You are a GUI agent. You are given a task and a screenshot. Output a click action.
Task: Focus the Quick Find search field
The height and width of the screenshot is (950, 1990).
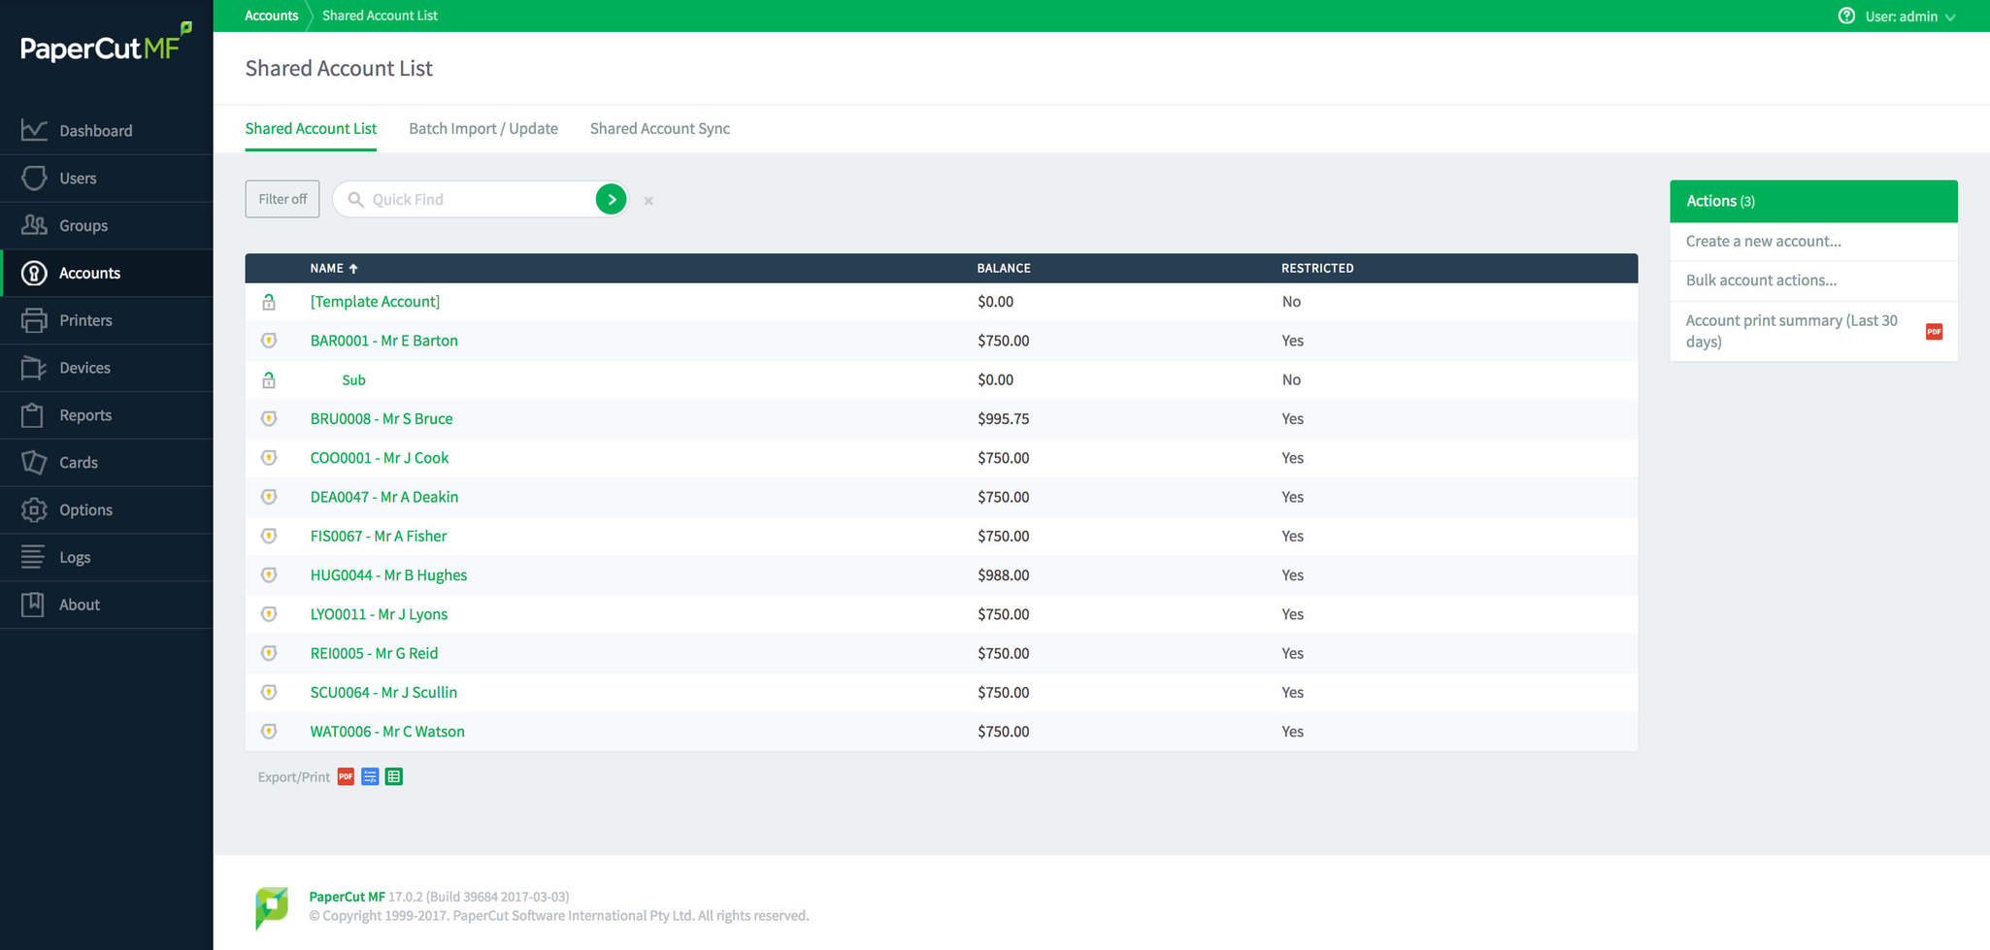(476, 199)
